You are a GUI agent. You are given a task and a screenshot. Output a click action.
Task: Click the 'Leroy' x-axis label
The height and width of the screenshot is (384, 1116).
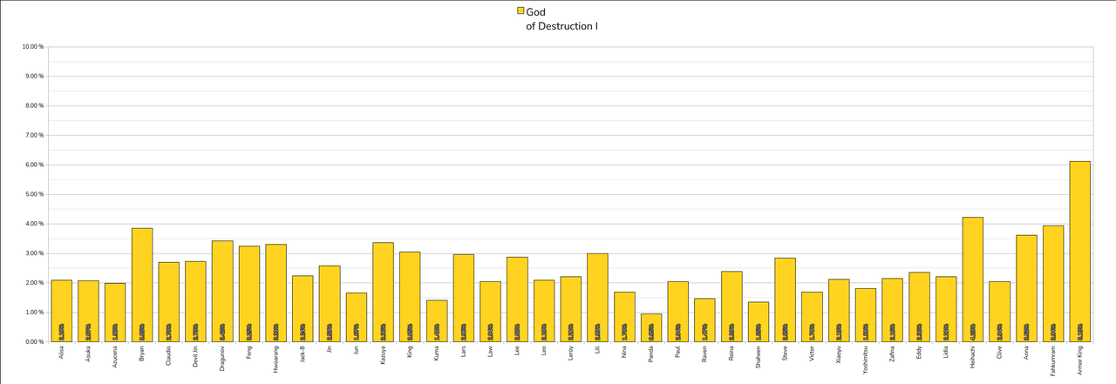(x=570, y=353)
